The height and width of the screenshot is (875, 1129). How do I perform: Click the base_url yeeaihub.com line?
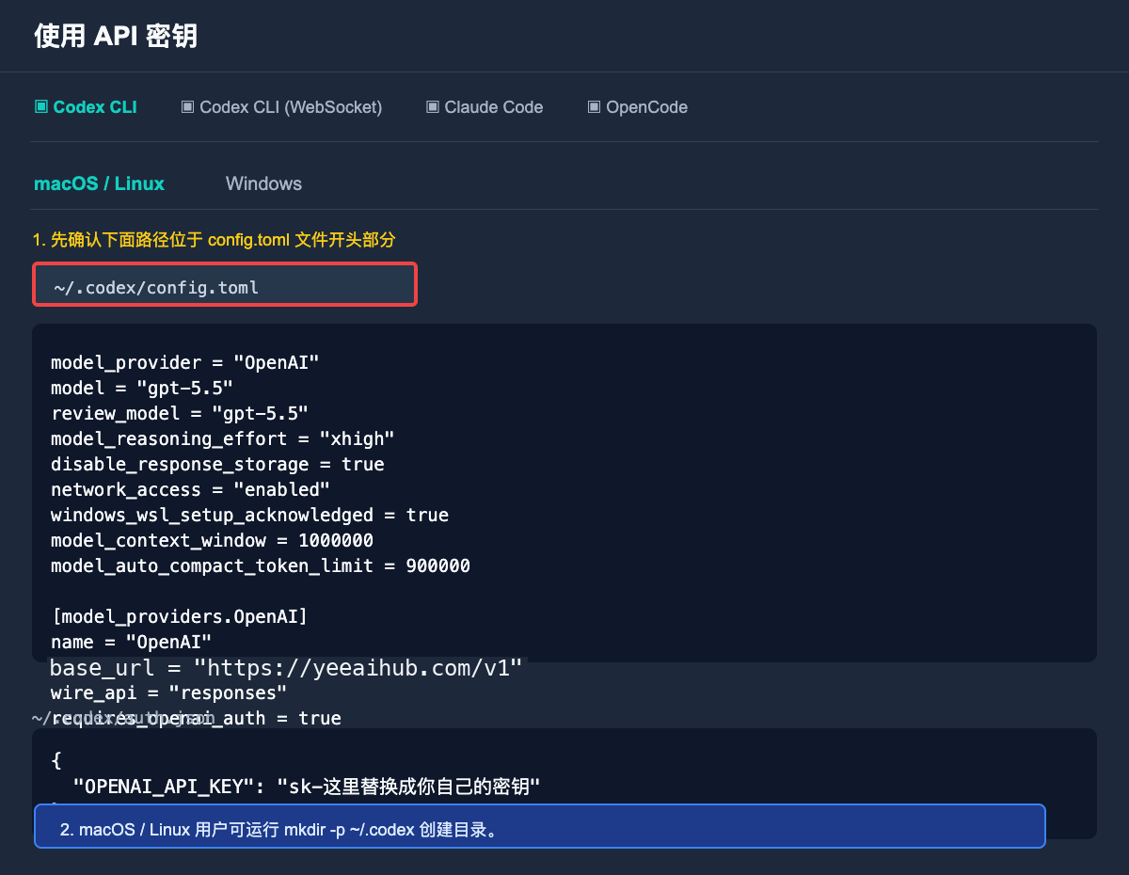pos(286,669)
